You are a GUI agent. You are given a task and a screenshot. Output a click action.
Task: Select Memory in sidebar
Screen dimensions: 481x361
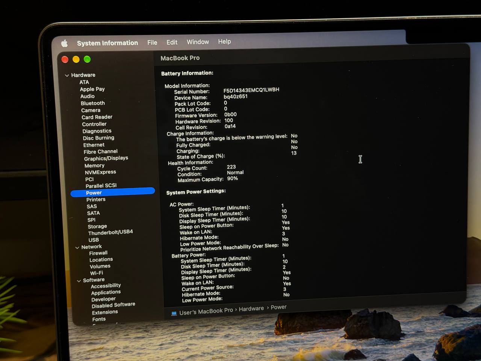coord(95,165)
